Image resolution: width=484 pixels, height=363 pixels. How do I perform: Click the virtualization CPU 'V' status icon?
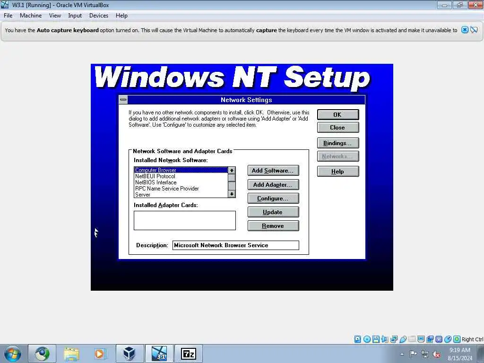point(439,339)
